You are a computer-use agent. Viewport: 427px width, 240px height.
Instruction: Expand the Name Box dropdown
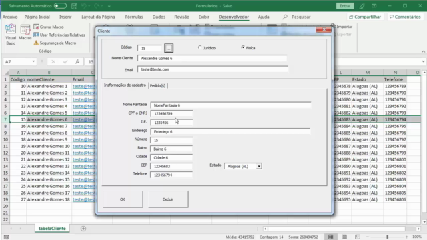33,61
